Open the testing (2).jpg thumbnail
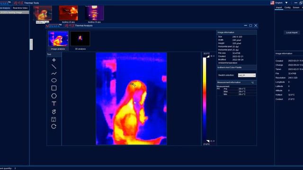The image size is (303, 170). pos(68,13)
